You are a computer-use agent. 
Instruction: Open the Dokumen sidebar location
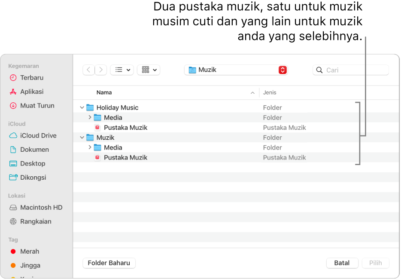click(x=35, y=149)
